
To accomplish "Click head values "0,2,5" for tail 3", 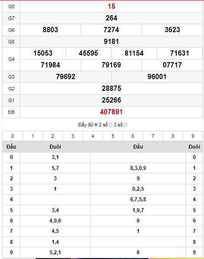I will [x=138, y=189].
